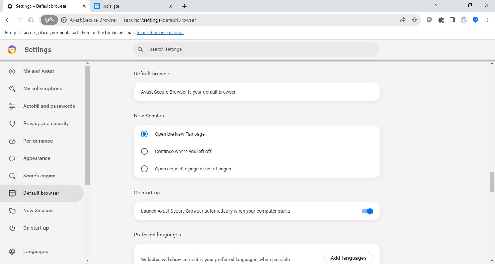Click the forward navigation arrow
The image size is (495, 264).
coord(20,20)
